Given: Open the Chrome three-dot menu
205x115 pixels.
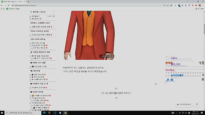Looking at the screenshot, I should tap(203, 5).
